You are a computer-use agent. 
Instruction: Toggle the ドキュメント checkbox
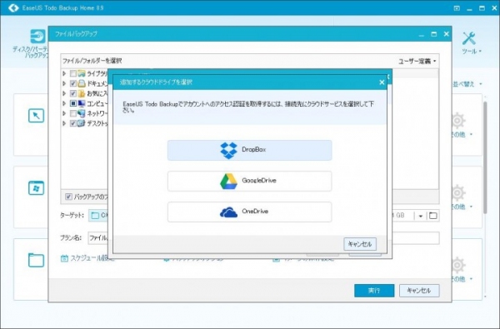[x=73, y=83]
